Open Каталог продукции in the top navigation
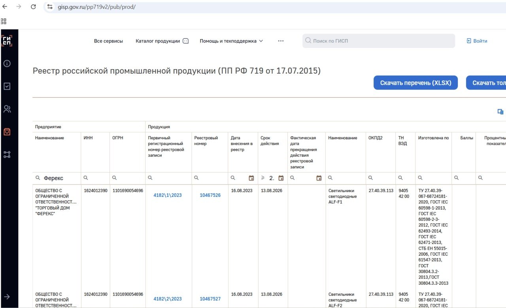506x308 pixels. click(x=162, y=41)
